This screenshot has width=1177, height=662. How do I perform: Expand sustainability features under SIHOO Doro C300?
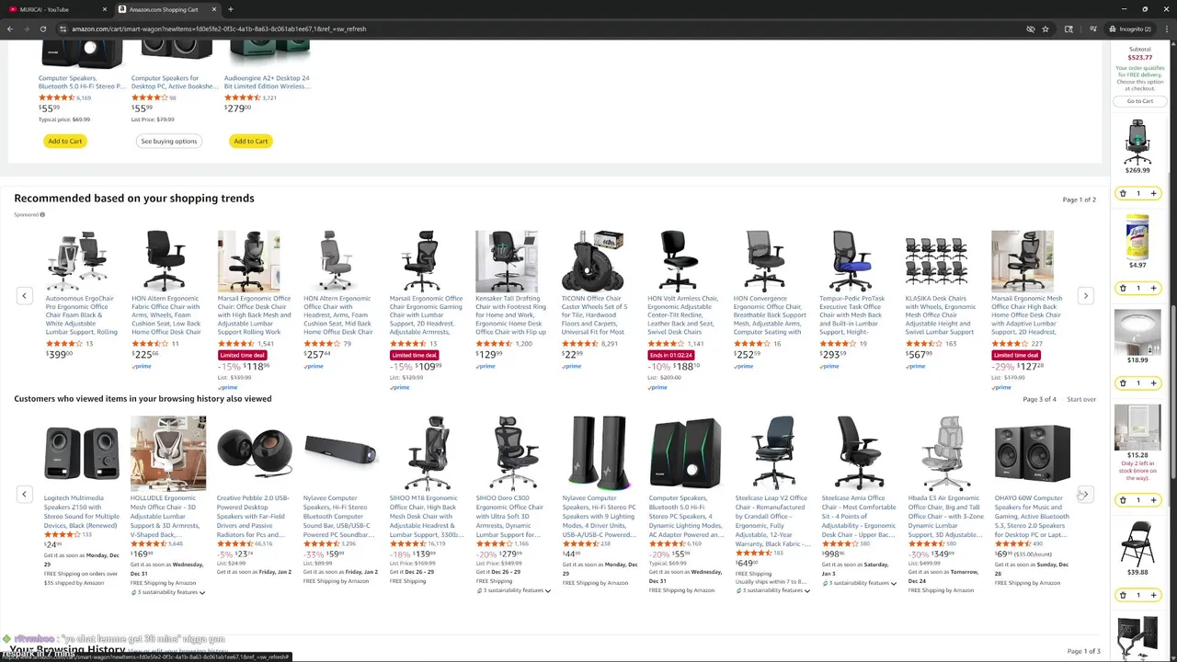513,590
